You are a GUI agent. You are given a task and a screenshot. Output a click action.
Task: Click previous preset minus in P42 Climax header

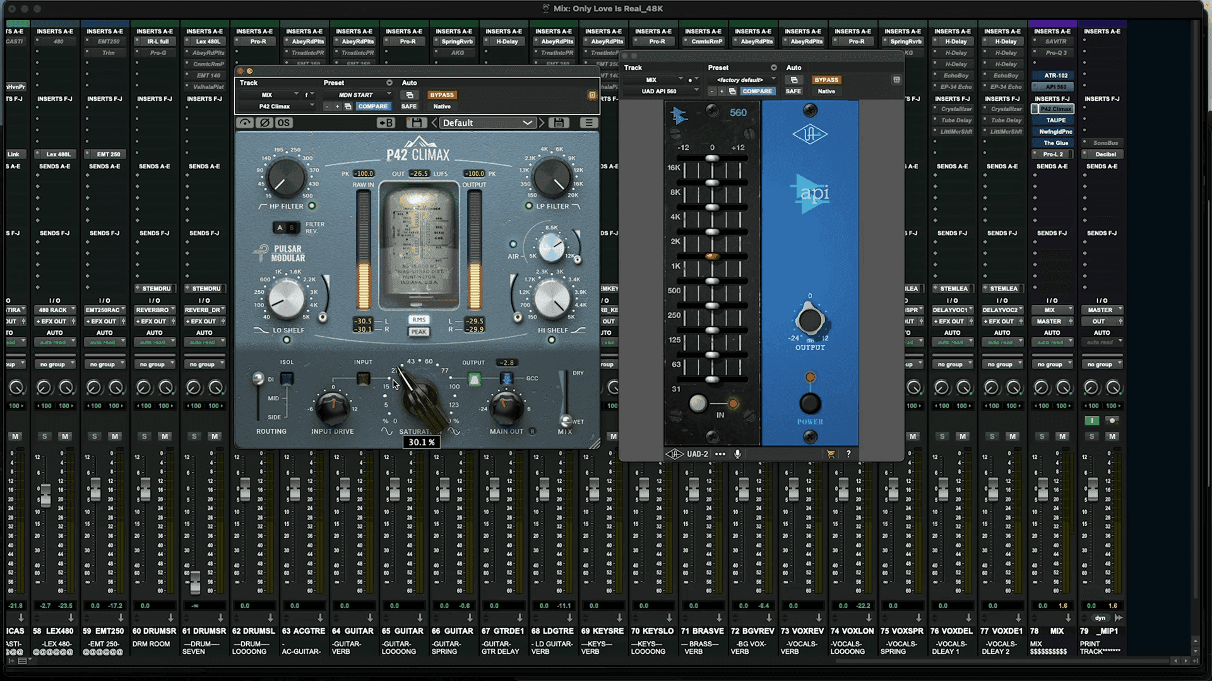[x=327, y=107]
